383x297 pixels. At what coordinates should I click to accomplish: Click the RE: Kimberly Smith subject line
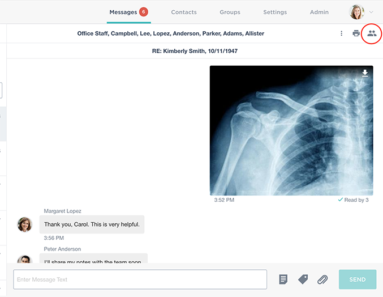195,51
